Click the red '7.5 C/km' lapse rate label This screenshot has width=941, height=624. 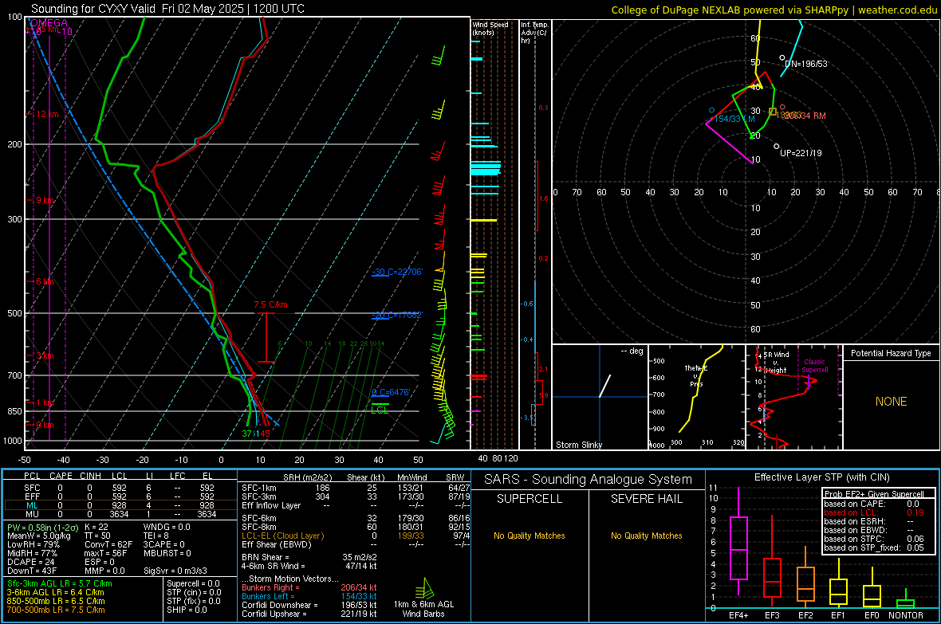pos(270,304)
